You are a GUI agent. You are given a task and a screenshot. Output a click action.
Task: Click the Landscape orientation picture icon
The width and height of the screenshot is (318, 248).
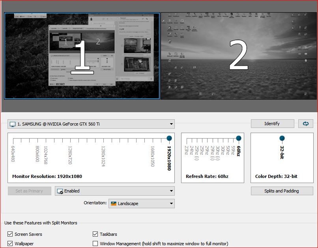[114, 204]
